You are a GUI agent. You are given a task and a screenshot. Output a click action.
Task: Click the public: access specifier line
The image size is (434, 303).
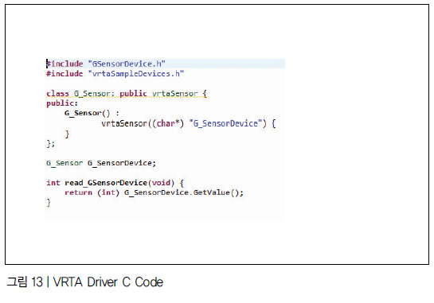point(62,103)
